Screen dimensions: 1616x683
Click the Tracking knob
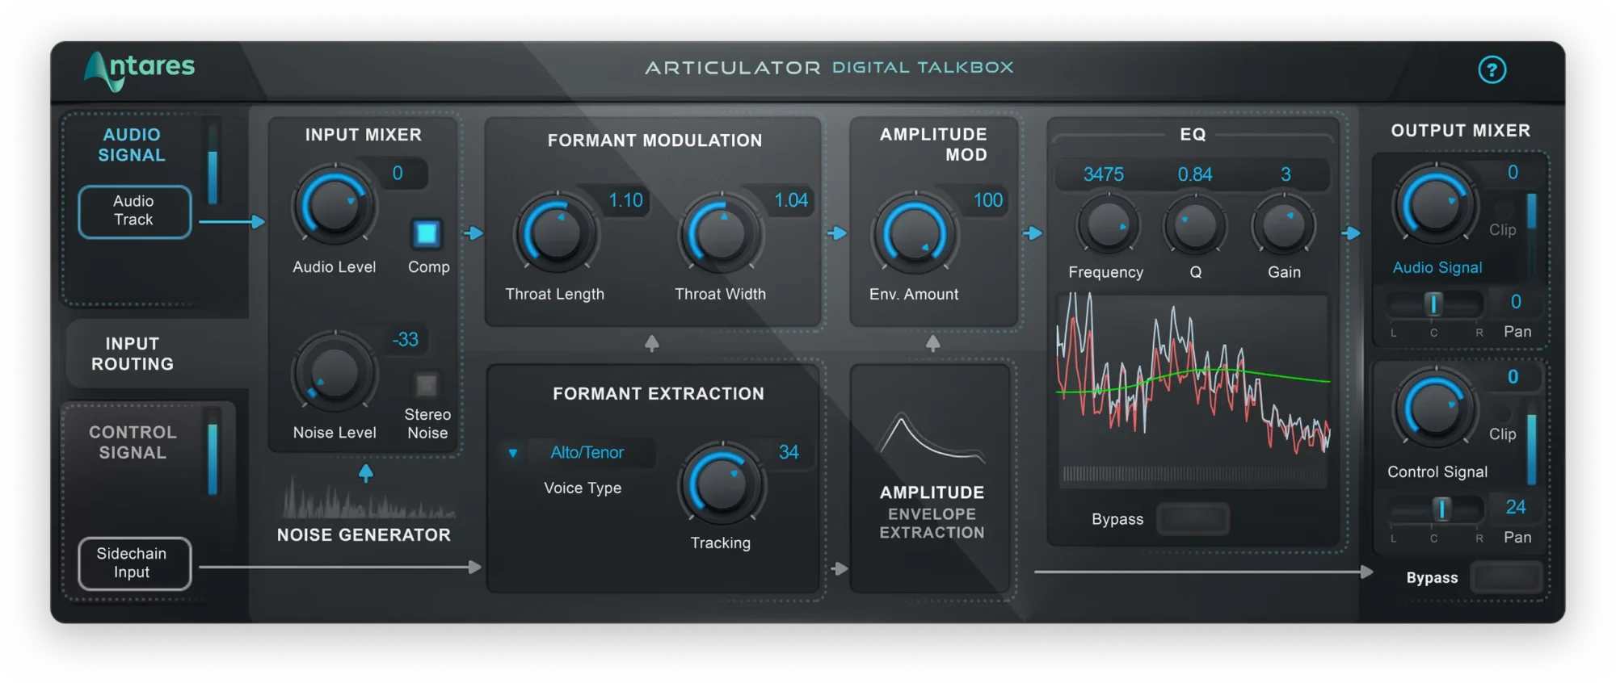pyautogui.click(x=722, y=483)
